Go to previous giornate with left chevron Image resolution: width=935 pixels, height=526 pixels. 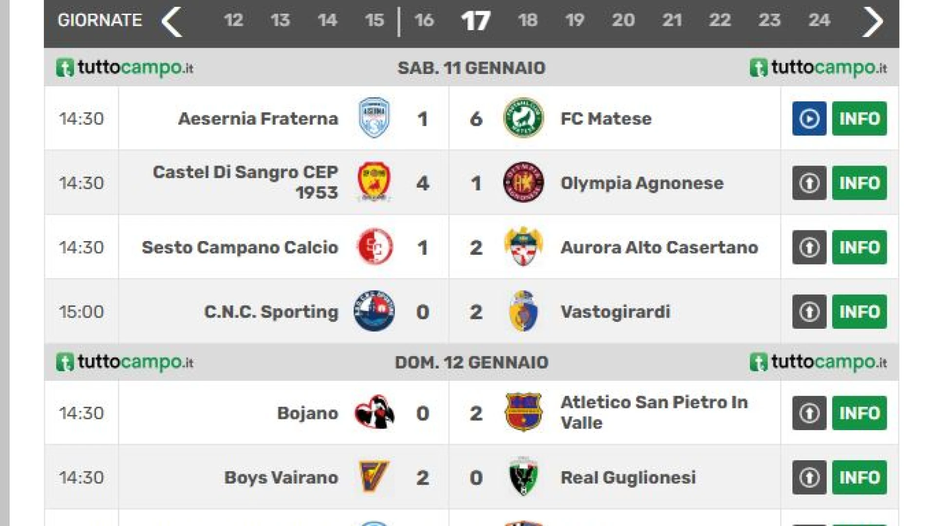(171, 21)
